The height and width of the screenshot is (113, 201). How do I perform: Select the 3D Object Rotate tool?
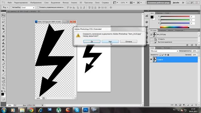tap(3, 78)
